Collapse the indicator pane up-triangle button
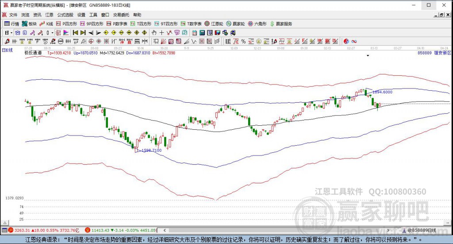The image size is (453, 244). tap(4, 223)
